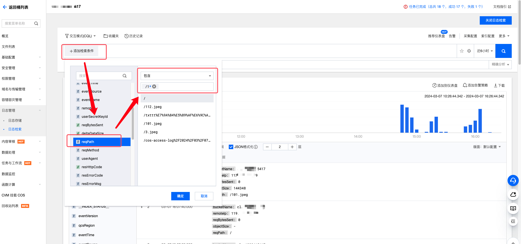Screen dimensions: 521x244
Task: Open 文档指引 external link
Action: [502, 7]
